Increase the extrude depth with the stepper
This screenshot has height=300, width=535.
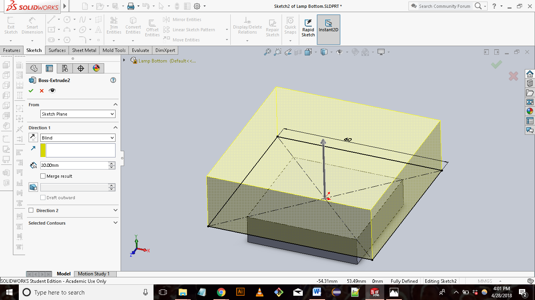[x=112, y=164]
